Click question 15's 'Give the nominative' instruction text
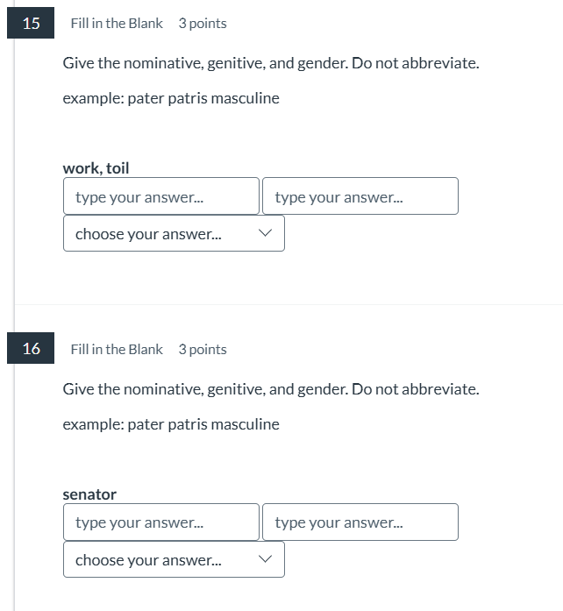 pos(271,63)
